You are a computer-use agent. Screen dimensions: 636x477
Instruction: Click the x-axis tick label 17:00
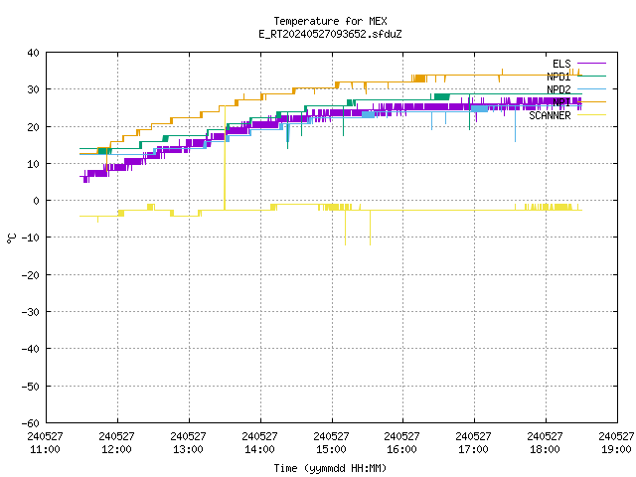(x=473, y=449)
